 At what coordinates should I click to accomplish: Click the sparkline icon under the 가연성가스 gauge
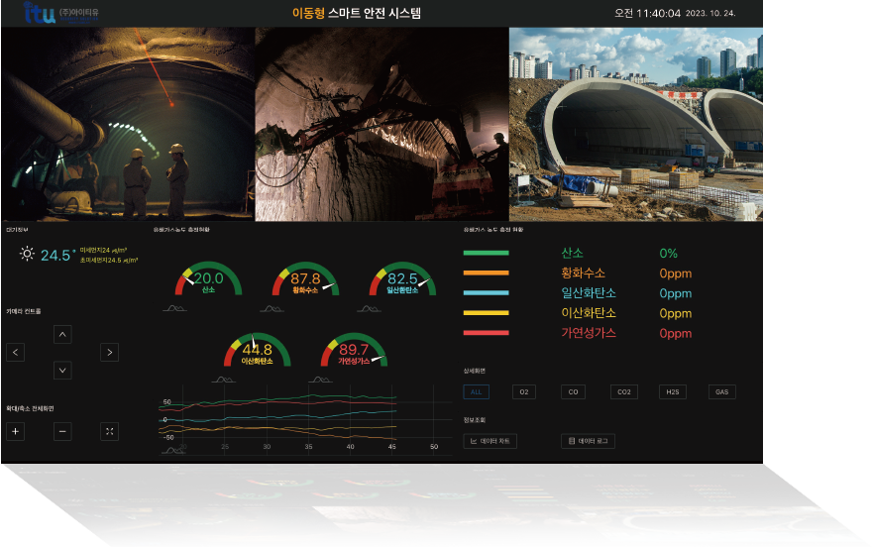pos(320,380)
